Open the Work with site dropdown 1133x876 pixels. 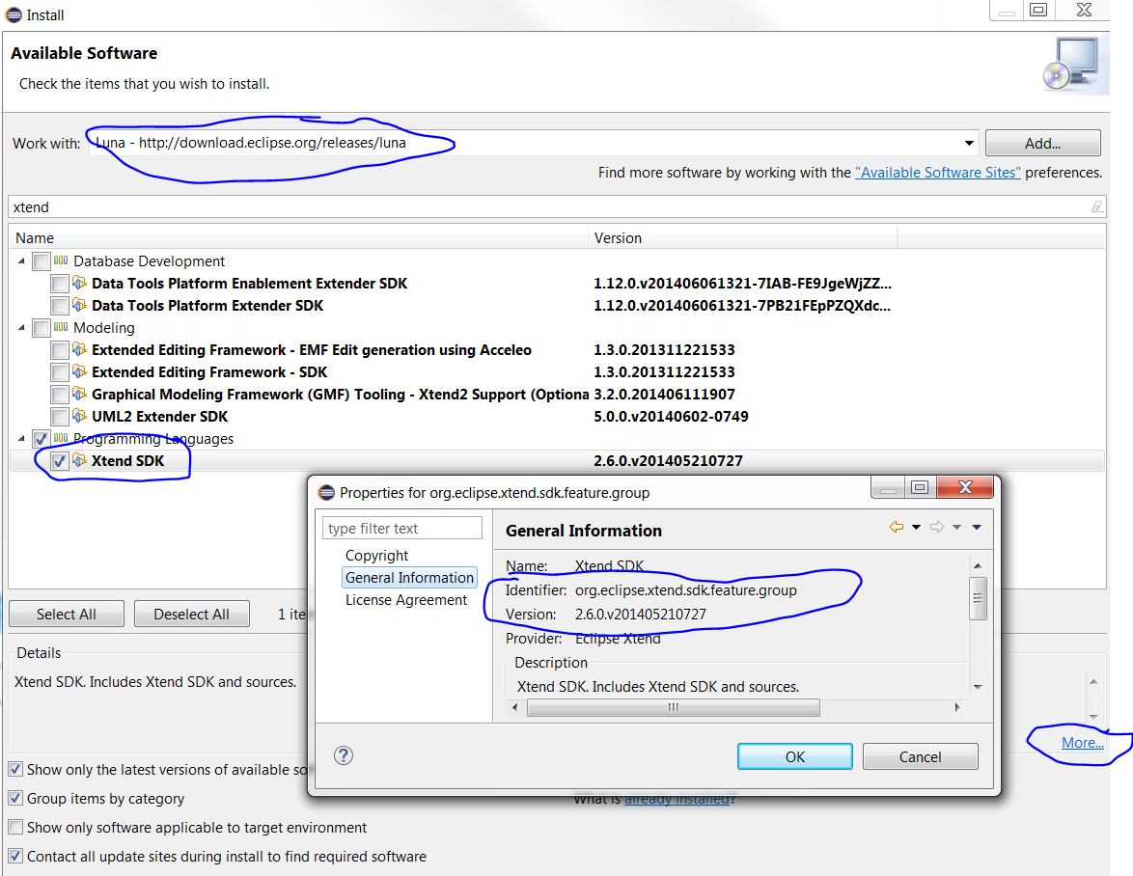(968, 143)
